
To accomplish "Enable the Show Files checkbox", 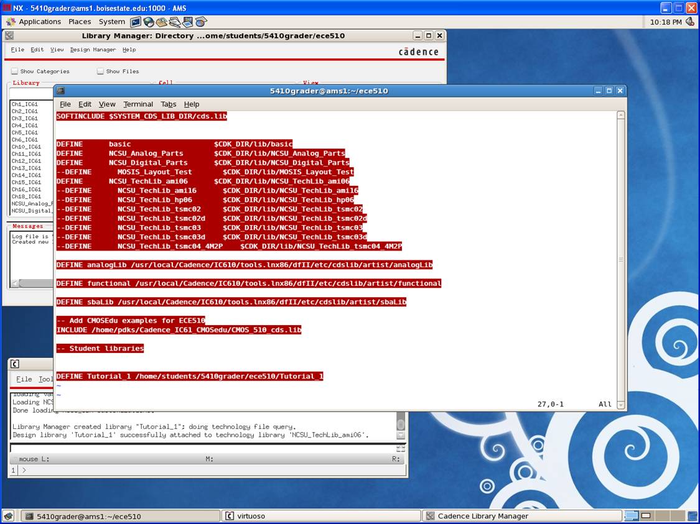I will tap(100, 71).
